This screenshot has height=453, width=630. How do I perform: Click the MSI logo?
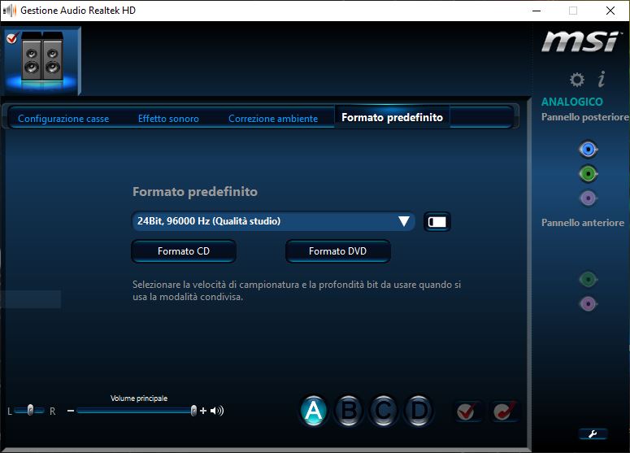pos(580,41)
